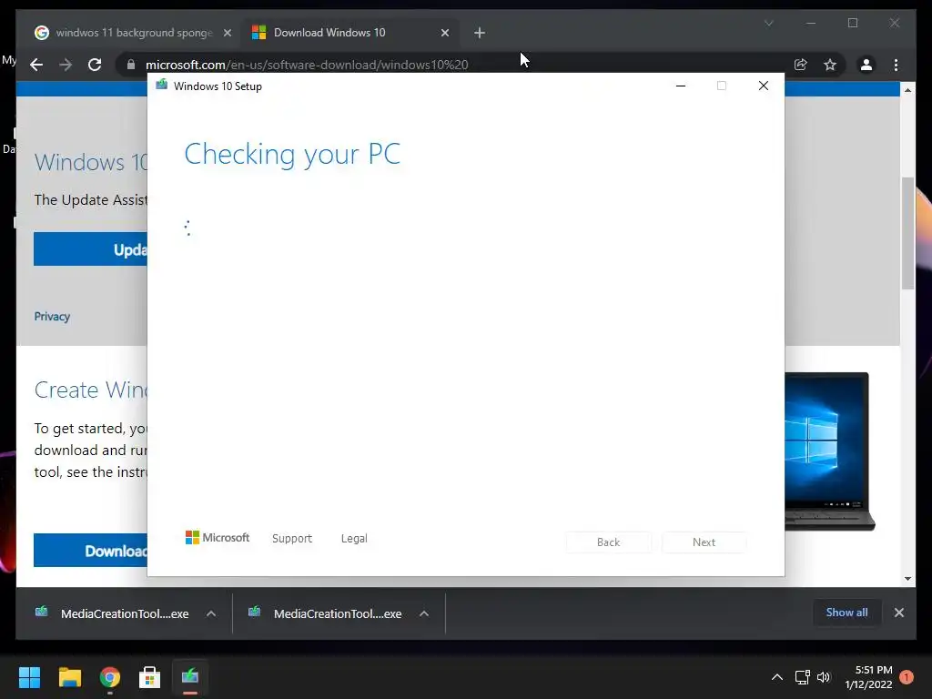Open Microsoft Store from taskbar
Viewport: 932px width, 699px height.
150,677
